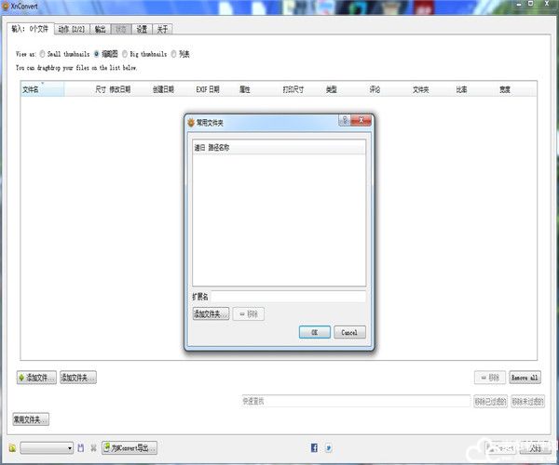The image size is (559, 465).
Task: Sort by the 类型 column header
Action: (331, 89)
